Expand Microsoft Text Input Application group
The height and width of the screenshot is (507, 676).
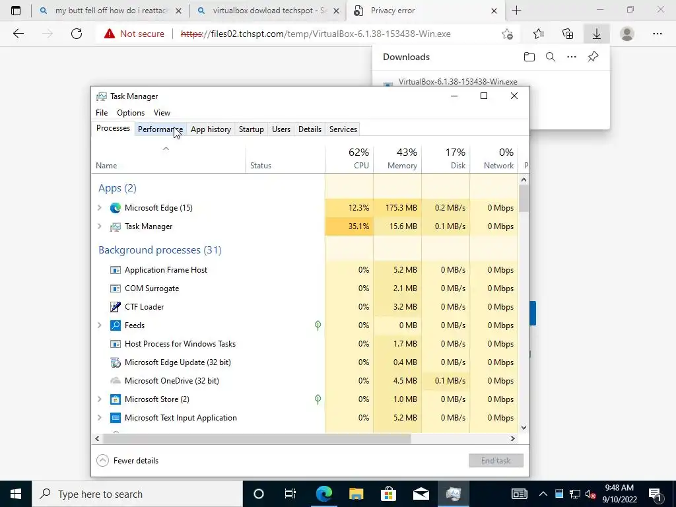100,418
